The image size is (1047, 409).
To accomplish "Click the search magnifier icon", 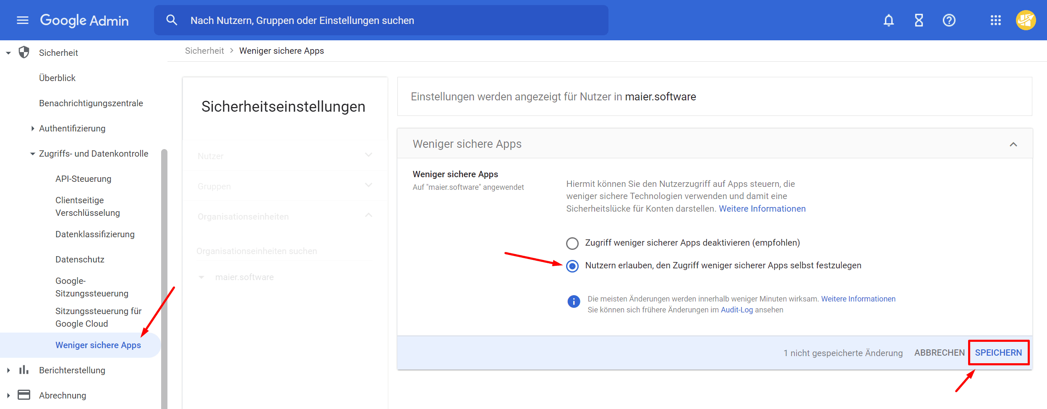I will pos(172,20).
